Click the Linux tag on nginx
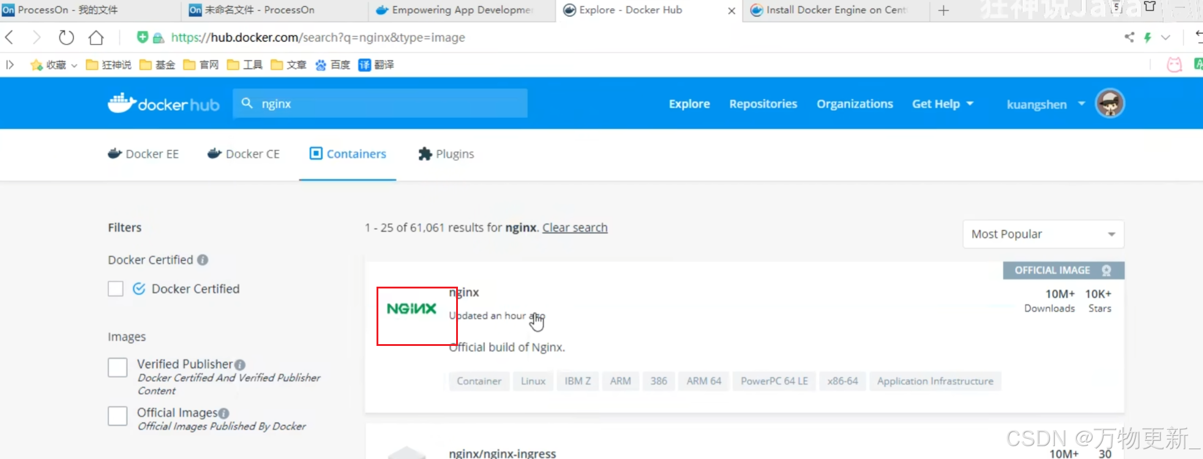Viewport: 1203px width, 459px height. [533, 381]
